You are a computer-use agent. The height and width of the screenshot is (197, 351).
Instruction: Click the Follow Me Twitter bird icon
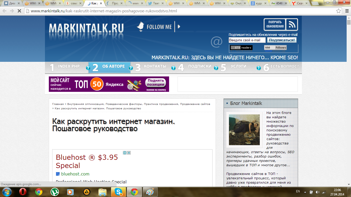click(140, 27)
